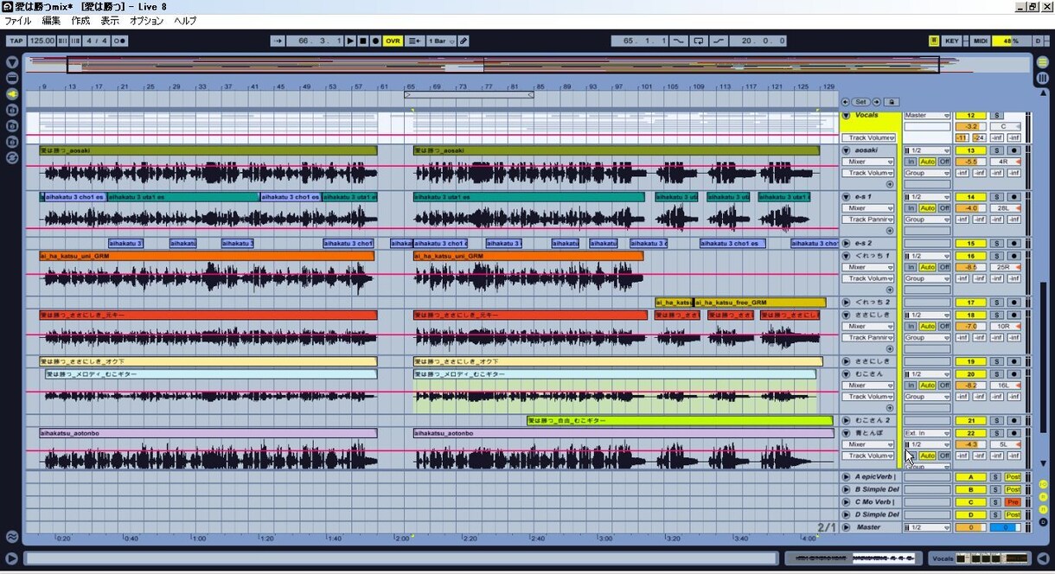Image resolution: width=1055 pixels, height=574 pixels.
Task: Open the オプション menu
Action: pyautogui.click(x=146, y=20)
